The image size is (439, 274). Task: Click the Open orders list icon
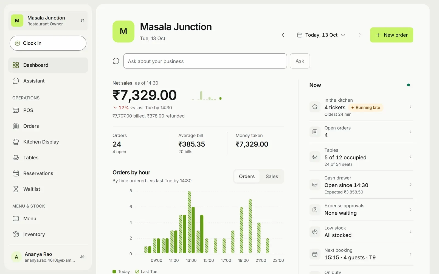(315, 132)
